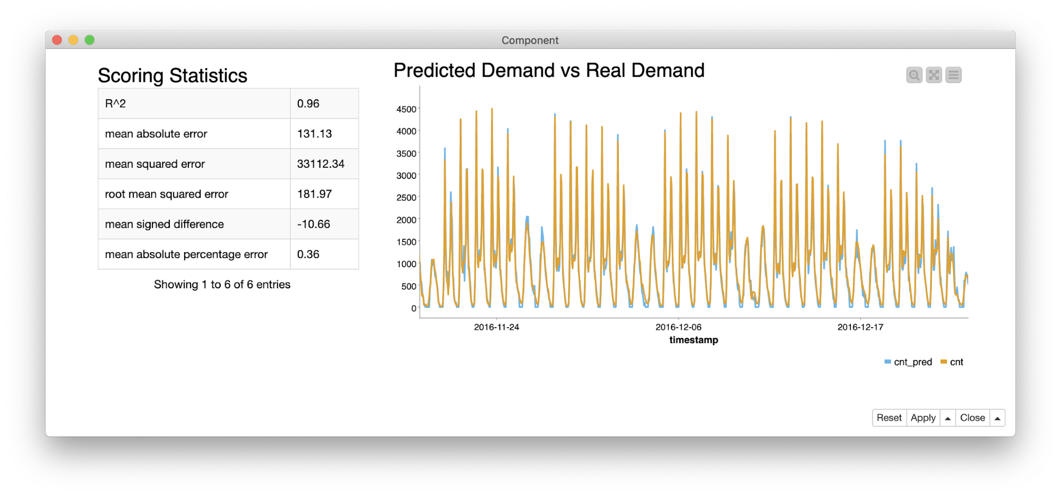Screen dimensions: 1061x497
Task: Click Predicted Demand vs Real Demand title
Action: pyautogui.click(x=549, y=71)
